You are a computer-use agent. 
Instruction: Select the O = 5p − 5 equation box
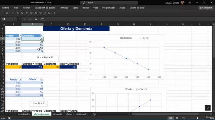tap(39, 104)
